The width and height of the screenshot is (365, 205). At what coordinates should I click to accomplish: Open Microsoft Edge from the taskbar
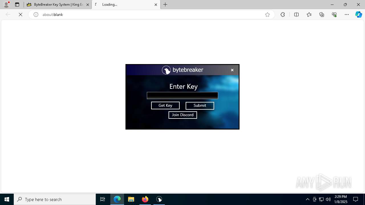117,199
